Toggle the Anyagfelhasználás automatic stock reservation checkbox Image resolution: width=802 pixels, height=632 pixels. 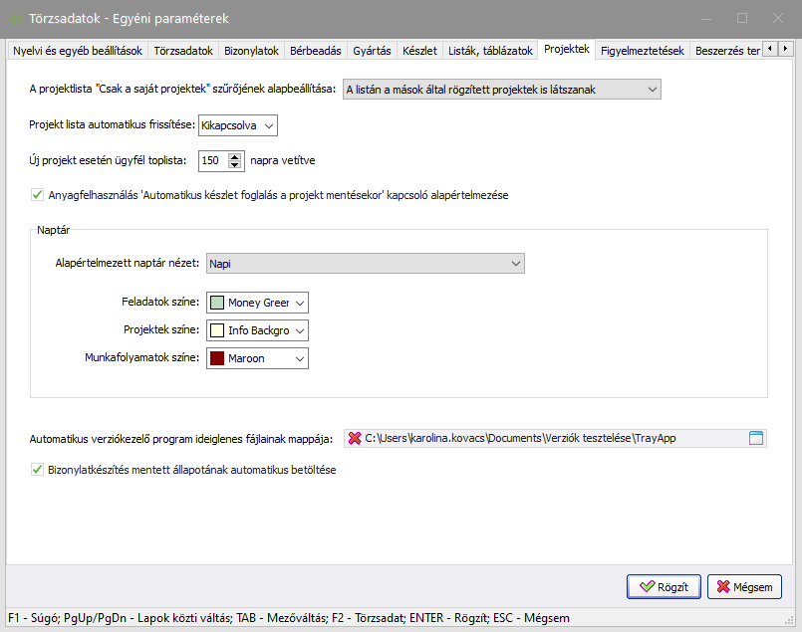[x=38, y=195]
